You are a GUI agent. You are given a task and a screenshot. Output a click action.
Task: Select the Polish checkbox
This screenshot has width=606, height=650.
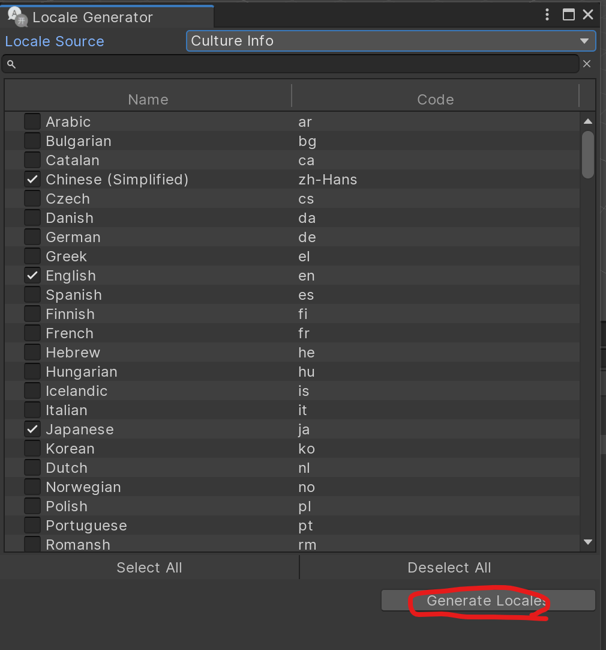click(32, 506)
